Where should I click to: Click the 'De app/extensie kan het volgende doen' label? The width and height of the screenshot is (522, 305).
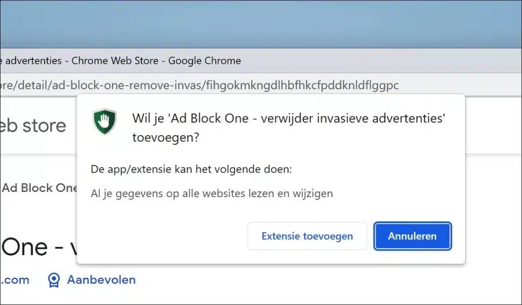tap(191, 169)
